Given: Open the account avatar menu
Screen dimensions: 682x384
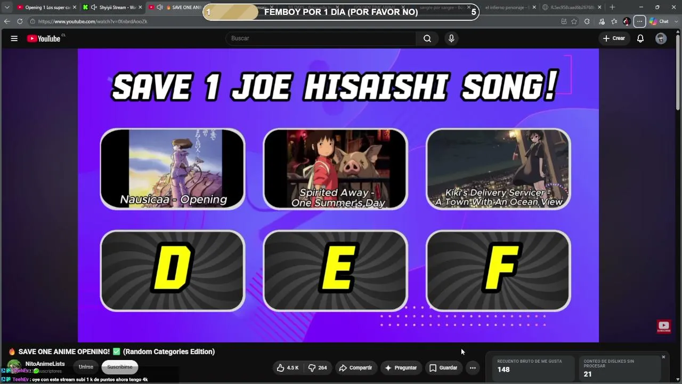Looking at the screenshot, I should pos(661,38).
